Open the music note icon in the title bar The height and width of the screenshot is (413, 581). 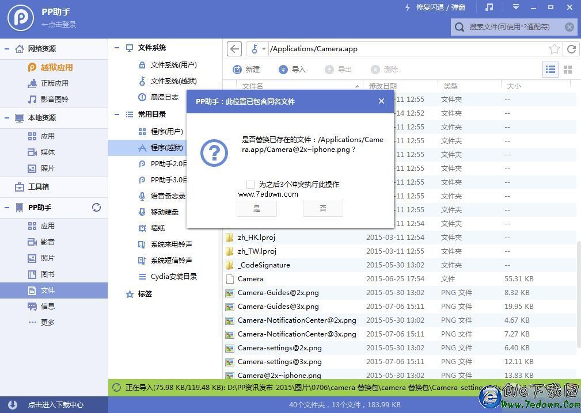(489, 7)
